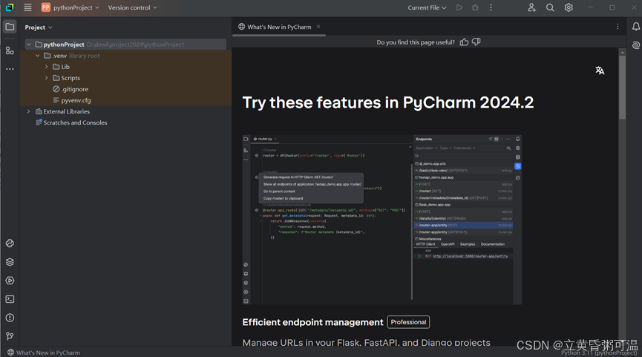Click What's New in PyCharm breadcrumb
Image resolution: width=642 pixels, height=357 pixels.
44,353
